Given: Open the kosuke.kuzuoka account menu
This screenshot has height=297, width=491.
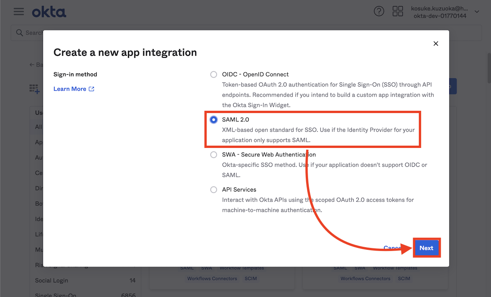Looking at the screenshot, I should coord(440,12).
